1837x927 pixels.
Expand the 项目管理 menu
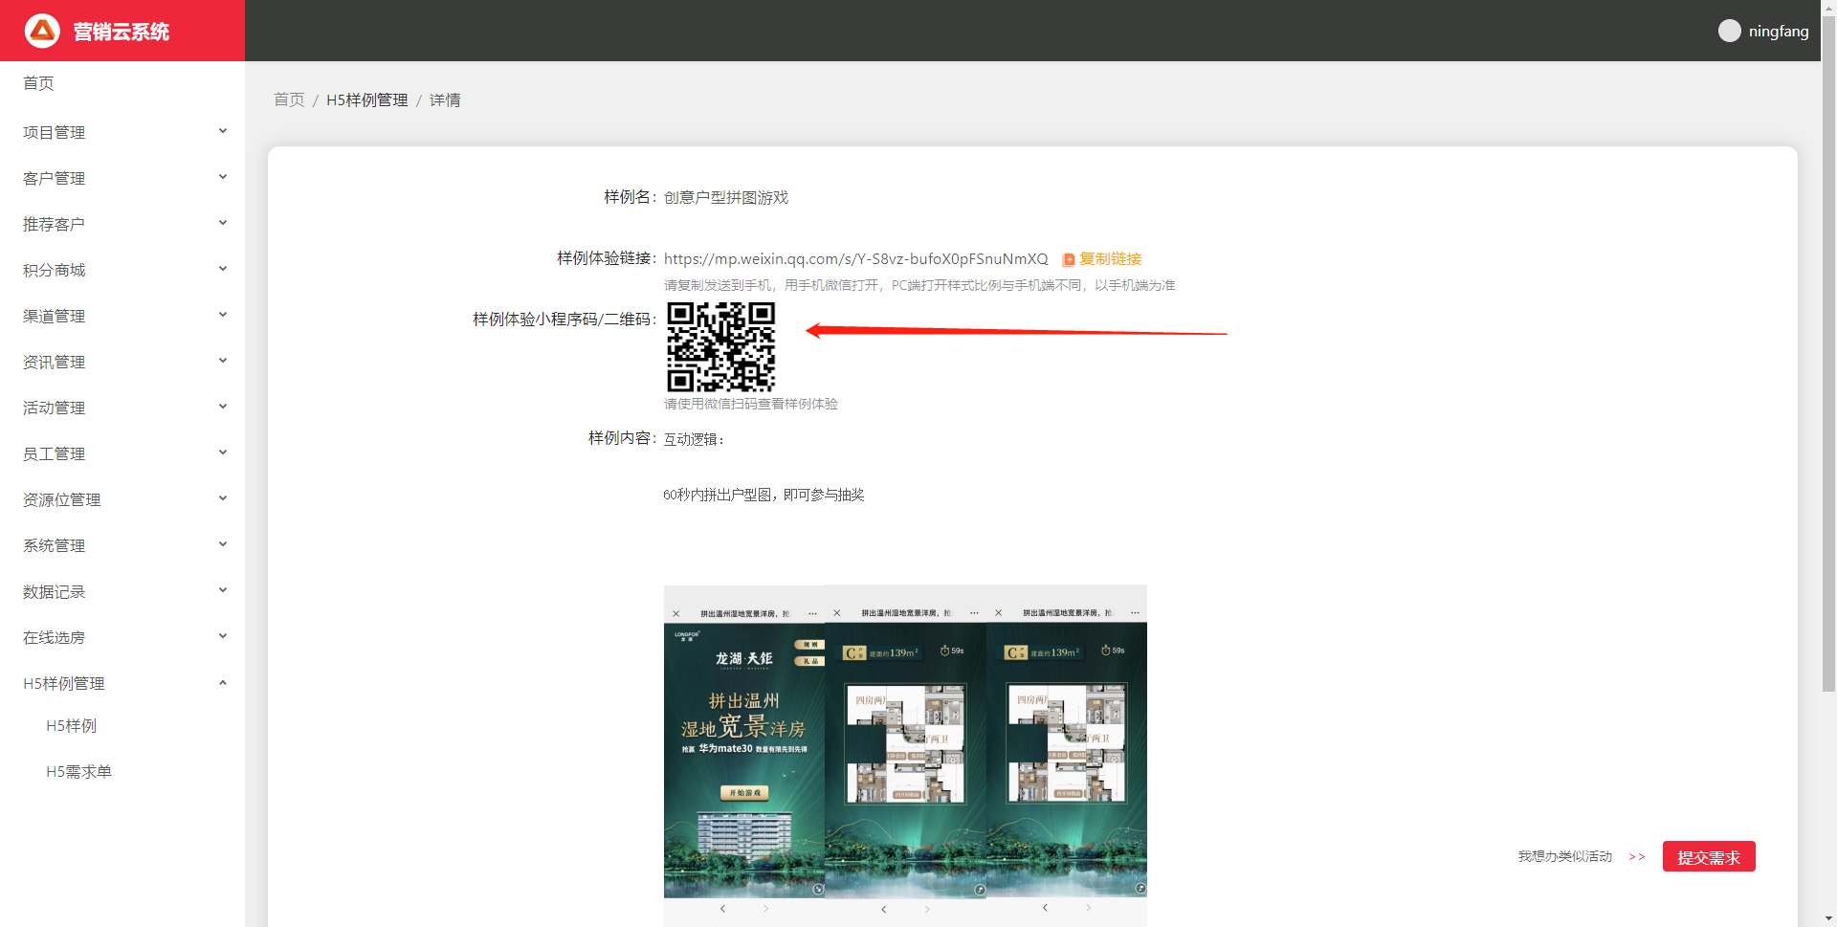[122, 132]
